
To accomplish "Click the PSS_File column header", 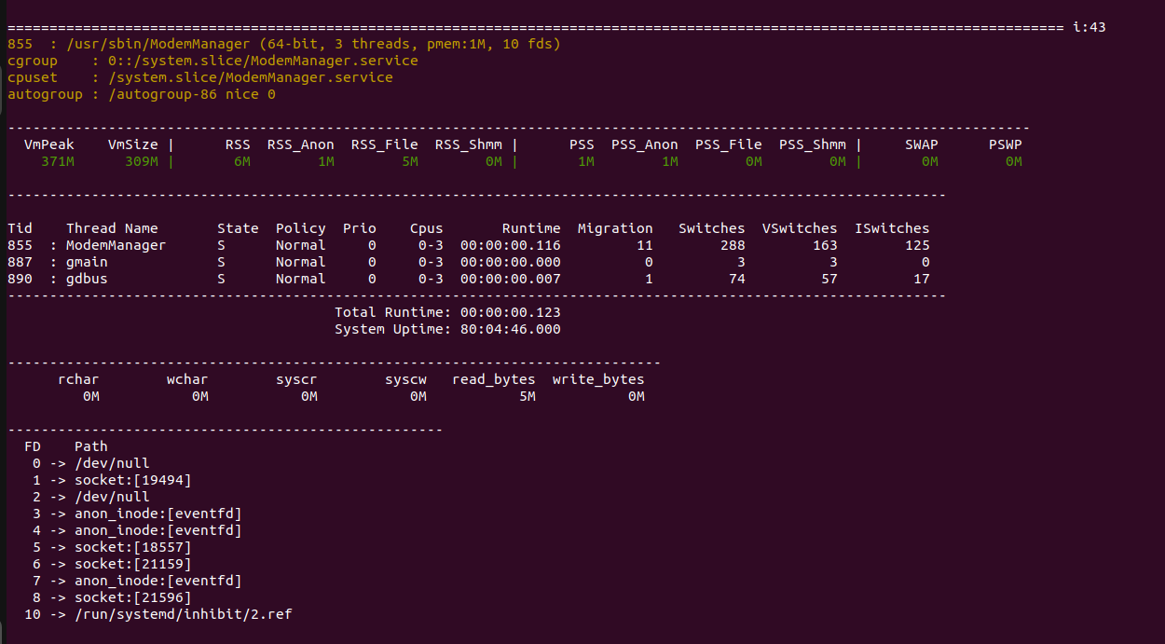I will [729, 144].
